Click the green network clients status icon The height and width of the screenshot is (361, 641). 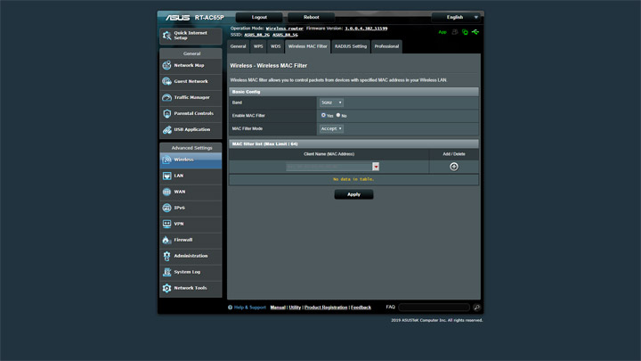pyautogui.click(x=465, y=32)
